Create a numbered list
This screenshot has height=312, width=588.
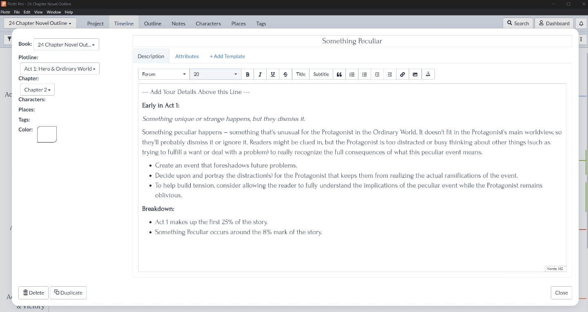pos(352,74)
